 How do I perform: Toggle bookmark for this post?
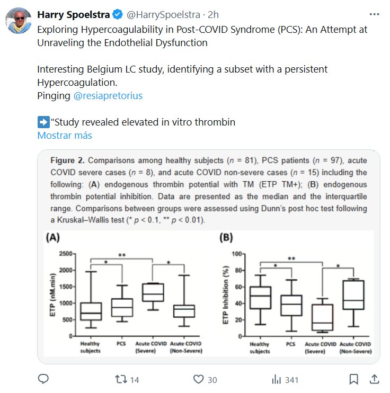click(353, 379)
